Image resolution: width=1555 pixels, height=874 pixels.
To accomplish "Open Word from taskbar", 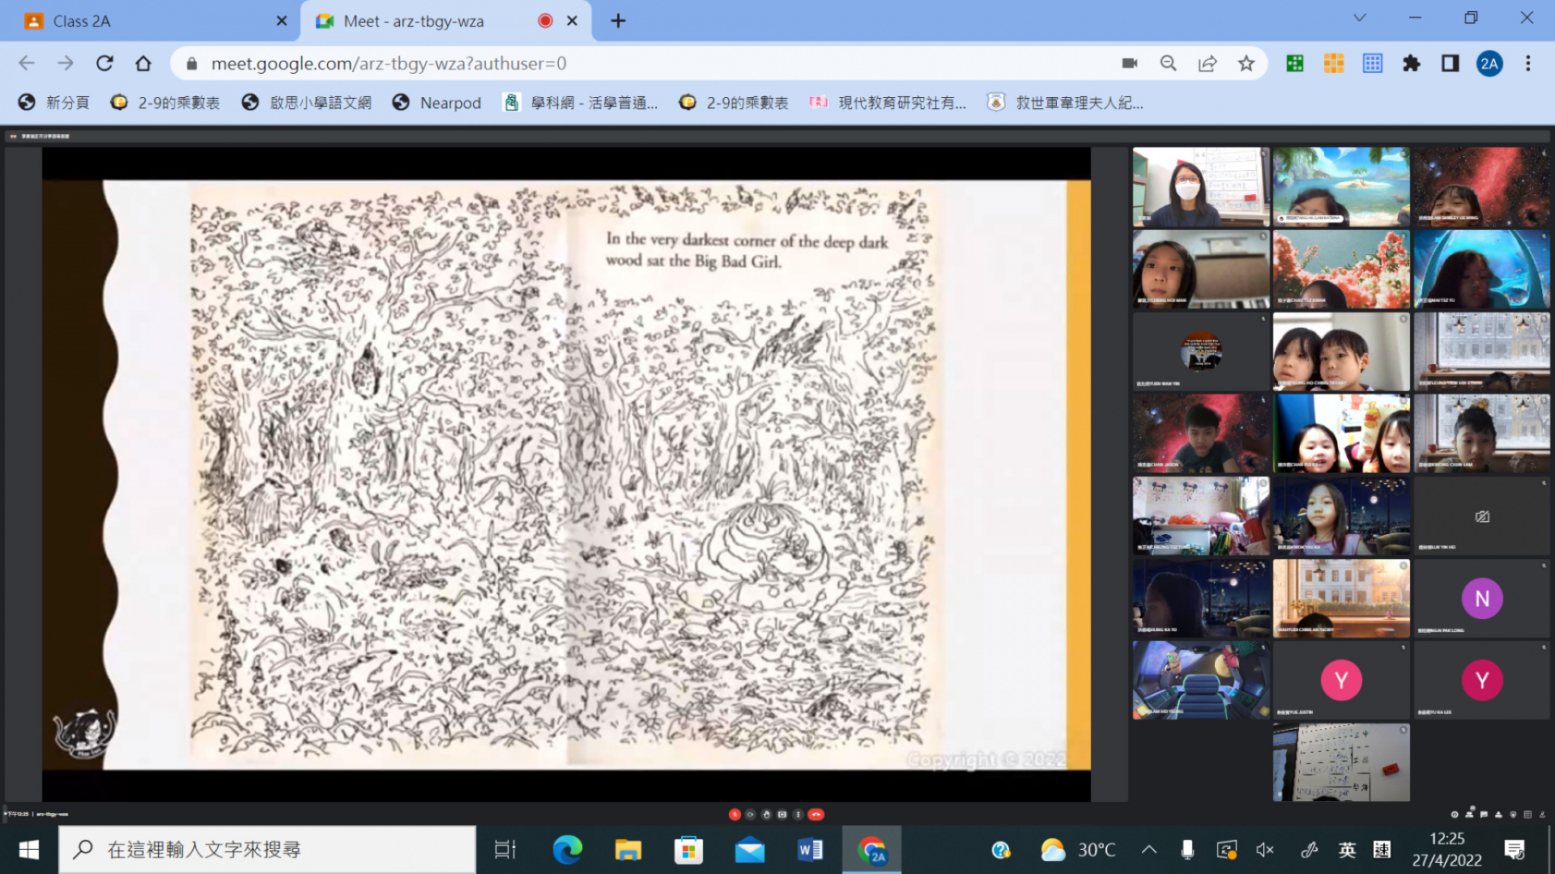I will 810,850.
